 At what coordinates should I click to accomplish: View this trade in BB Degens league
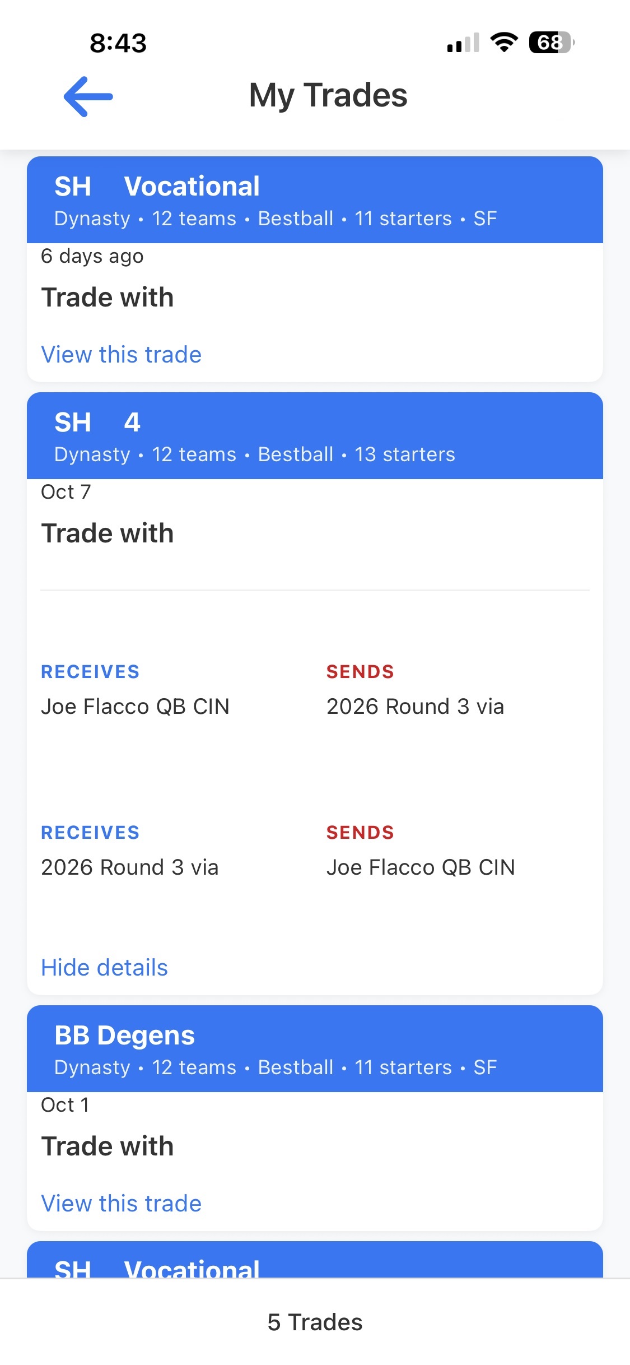[122, 1202]
